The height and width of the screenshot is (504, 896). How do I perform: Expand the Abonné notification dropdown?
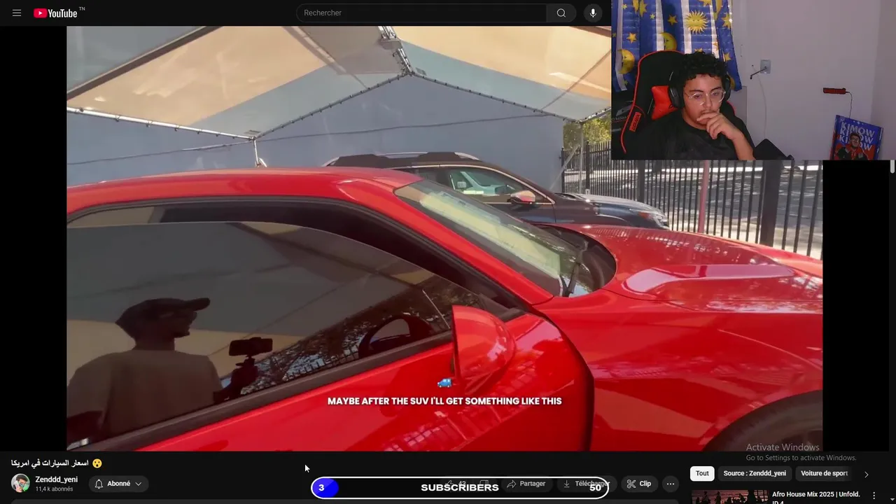point(118,484)
